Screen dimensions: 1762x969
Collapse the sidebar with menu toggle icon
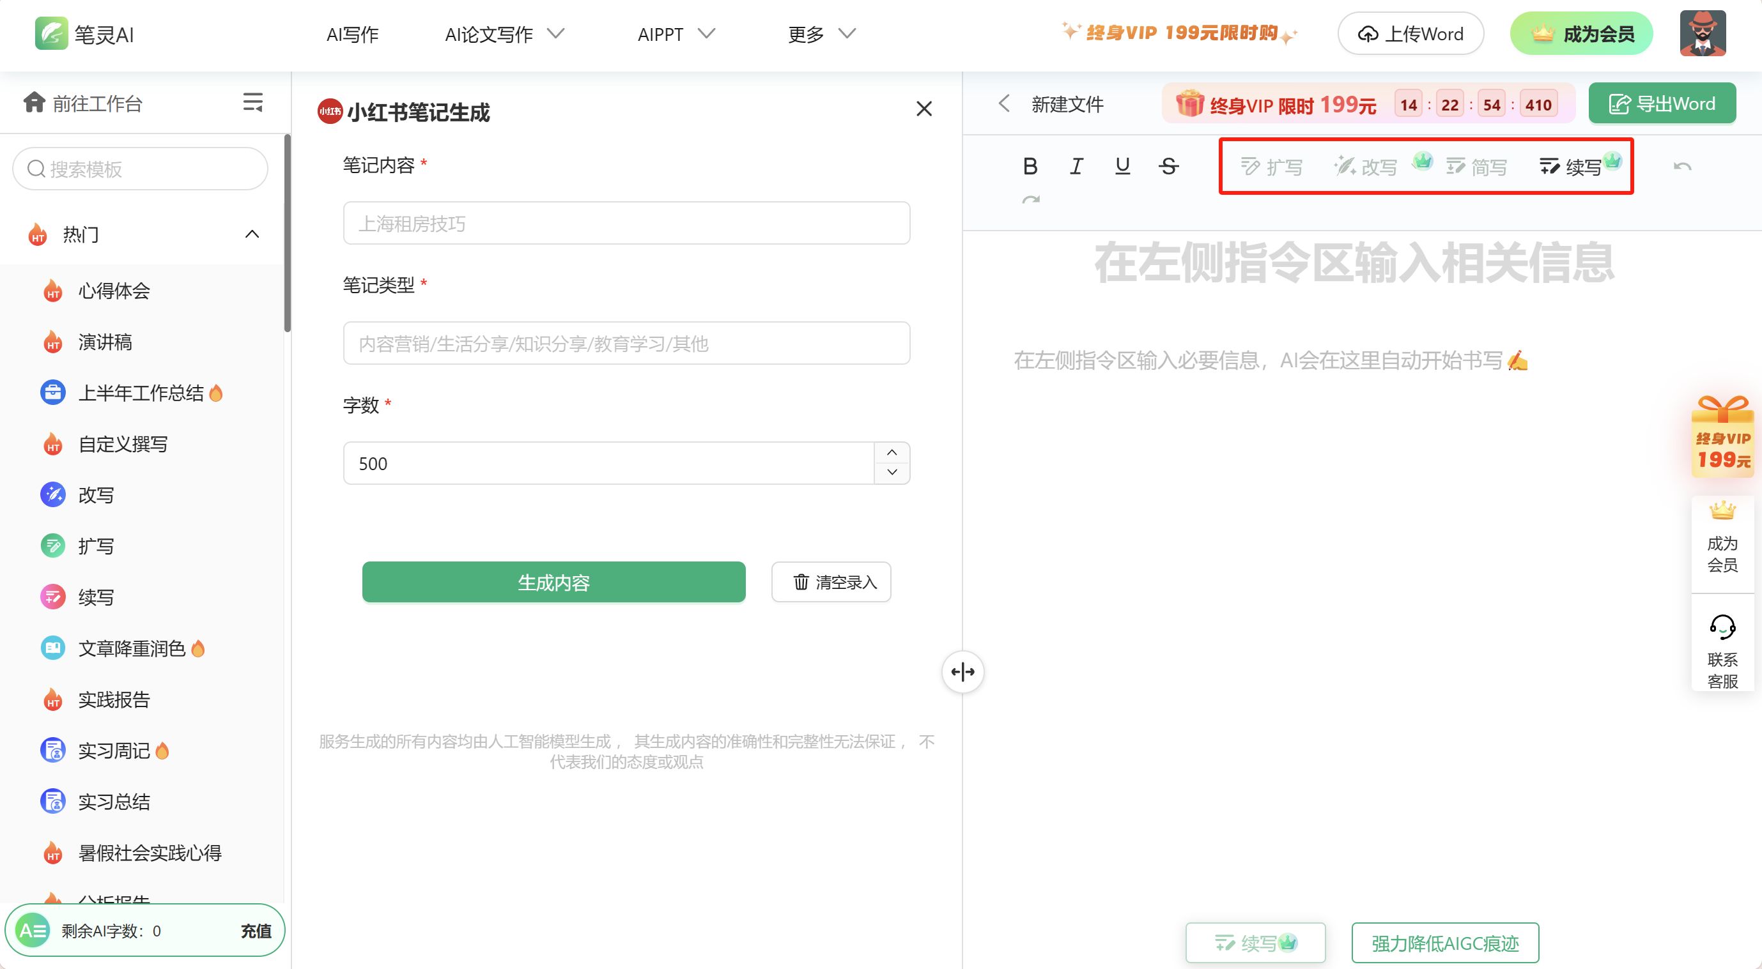(252, 103)
